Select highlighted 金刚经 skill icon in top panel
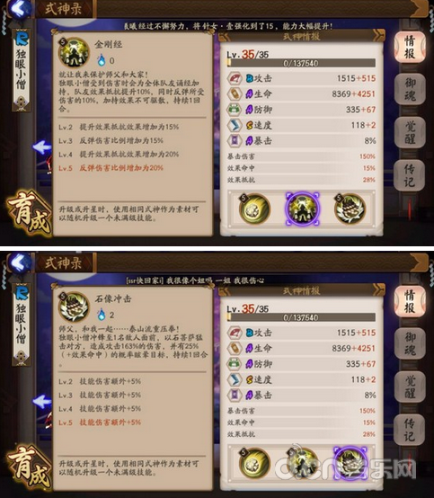Image resolution: width=434 pixels, height=498 pixels. [x=303, y=209]
